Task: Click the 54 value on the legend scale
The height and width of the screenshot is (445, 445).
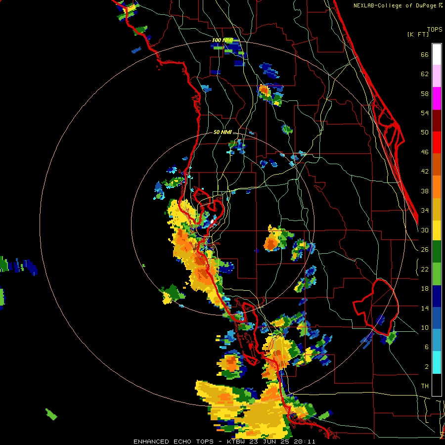Action: tap(425, 113)
